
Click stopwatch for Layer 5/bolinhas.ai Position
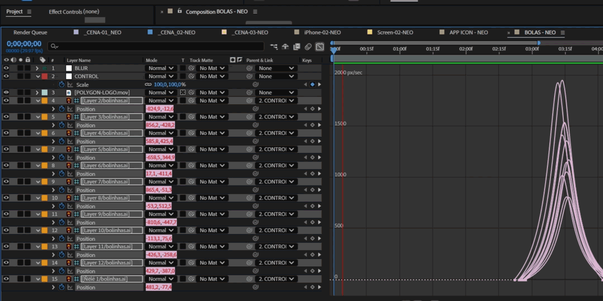61,157
